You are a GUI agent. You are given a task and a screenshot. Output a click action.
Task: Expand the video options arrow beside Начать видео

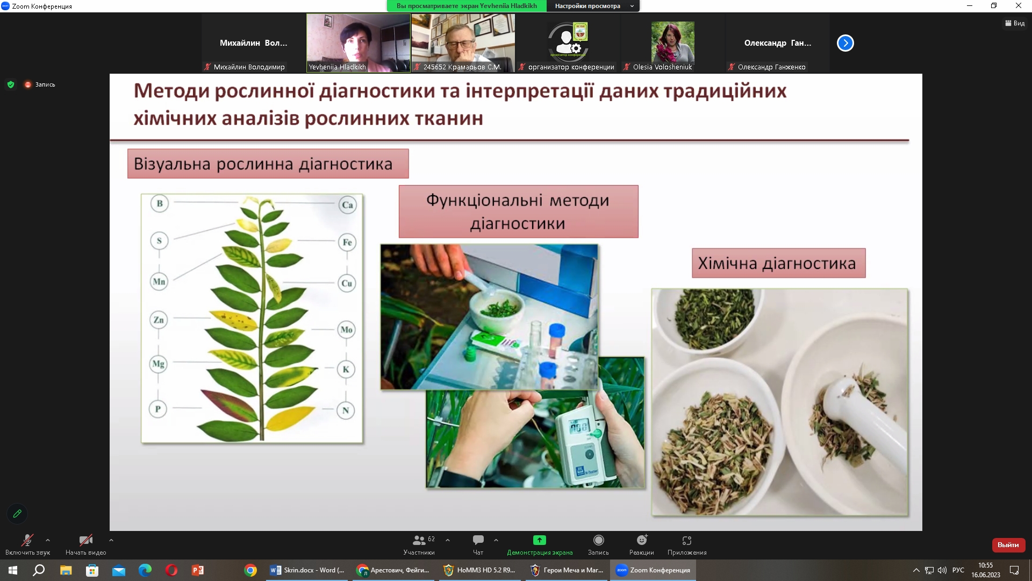coord(111,540)
